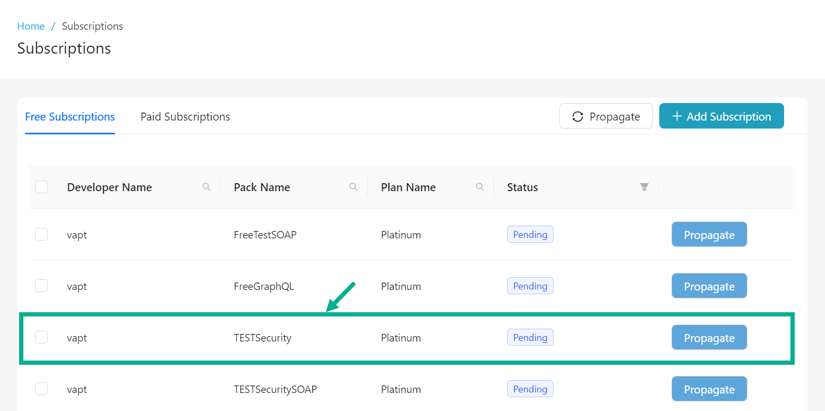Check the TESTSecuritySOAP row checkbox
The image size is (825, 411).
point(41,389)
